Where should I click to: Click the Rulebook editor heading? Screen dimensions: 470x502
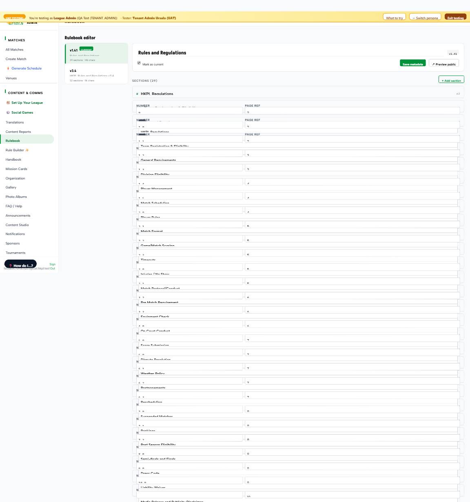tap(80, 38)
